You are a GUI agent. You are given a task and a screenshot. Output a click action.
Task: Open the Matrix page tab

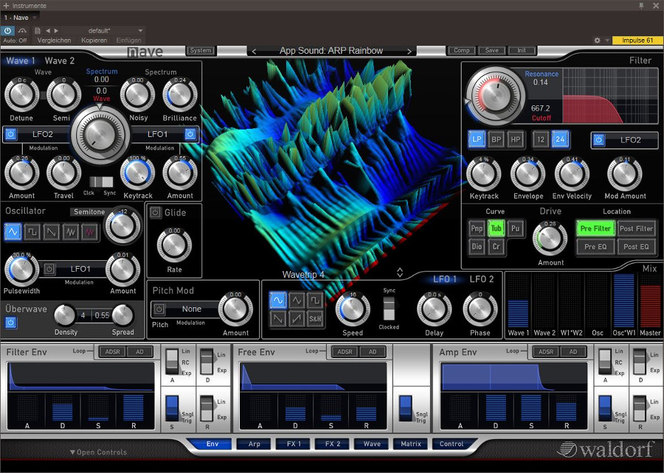(411, 444)
